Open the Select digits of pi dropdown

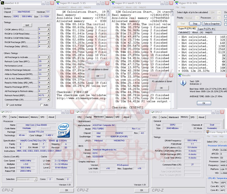pos(219,12)
